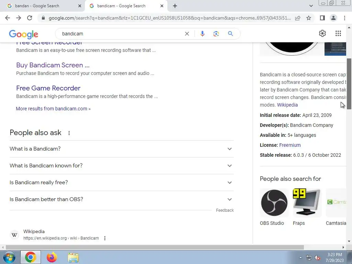Click the muted volume tray icon
The image size is (352, 264).
pos(317,258)
